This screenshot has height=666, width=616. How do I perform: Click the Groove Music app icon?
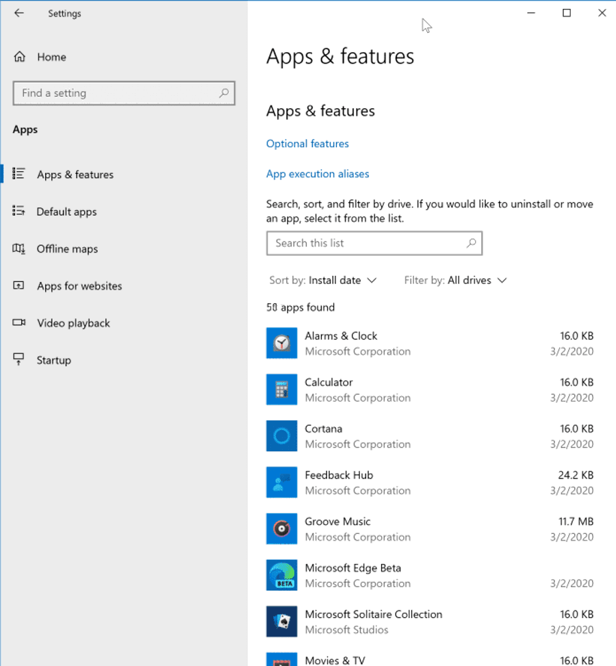(x=282, y=528)
